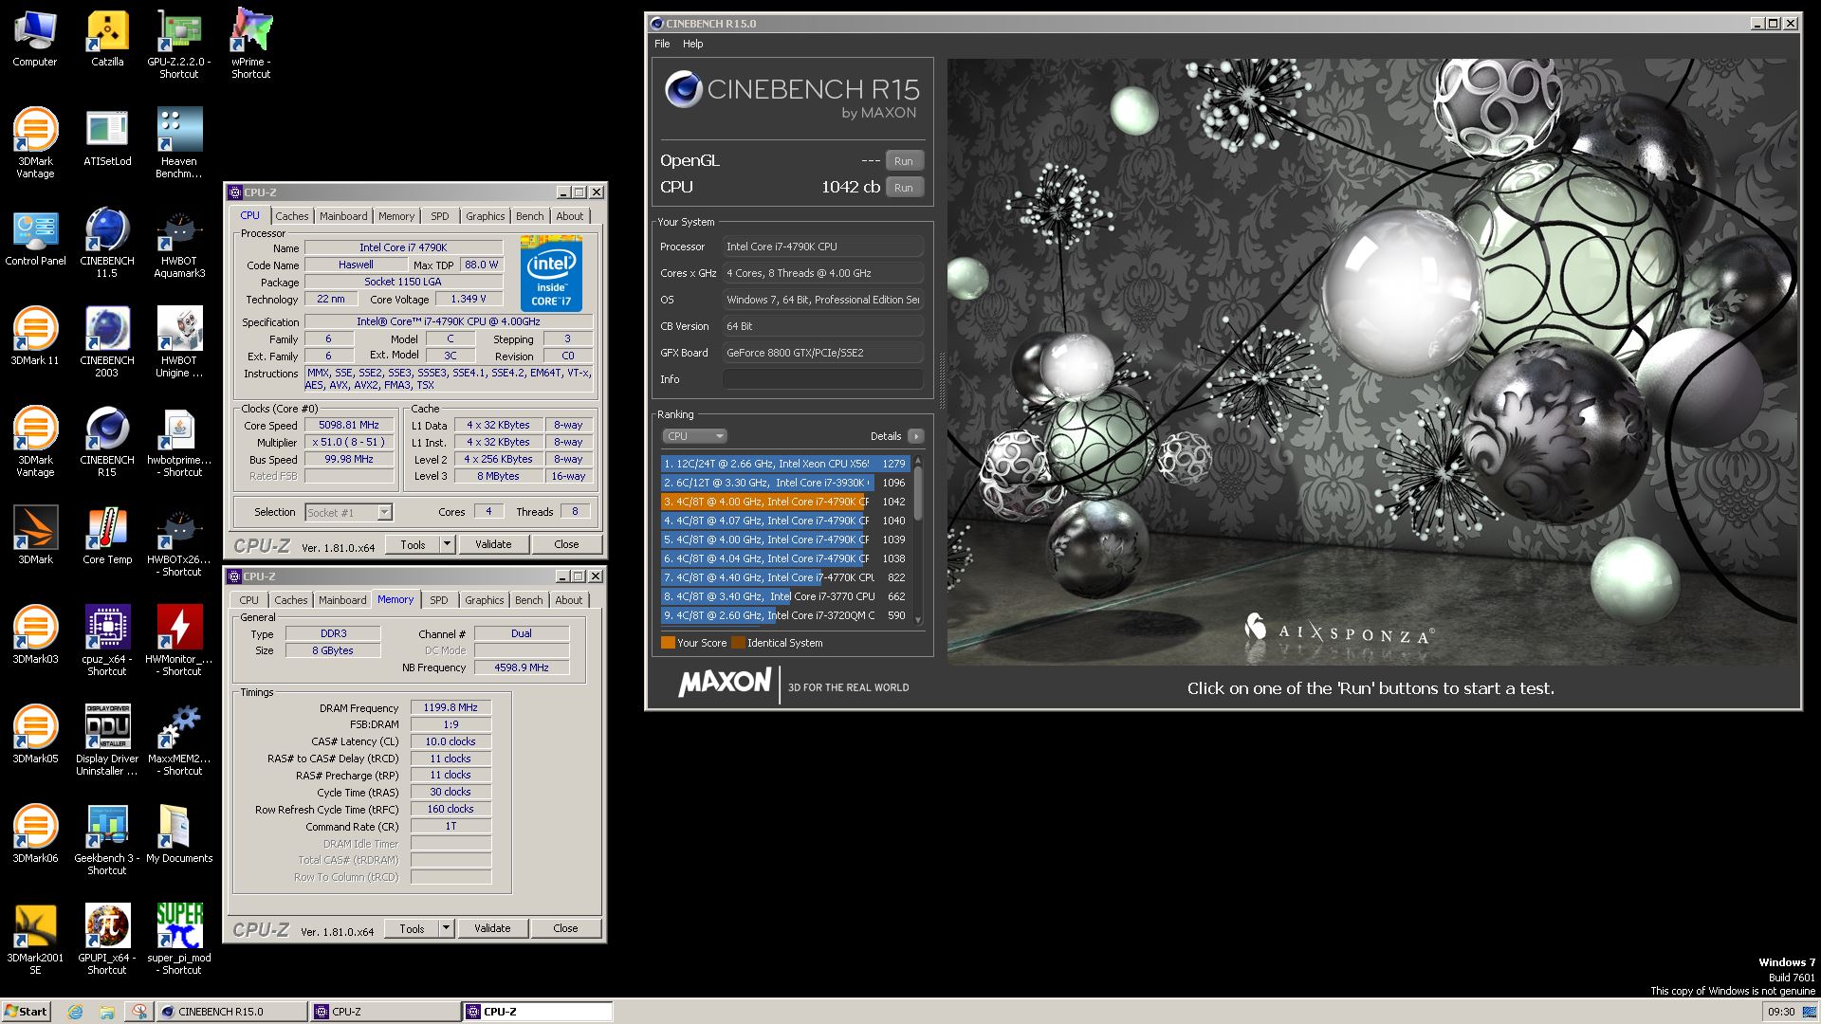Switch to the Mainboard tab in the upper CPU-Z window

point(343,216)
